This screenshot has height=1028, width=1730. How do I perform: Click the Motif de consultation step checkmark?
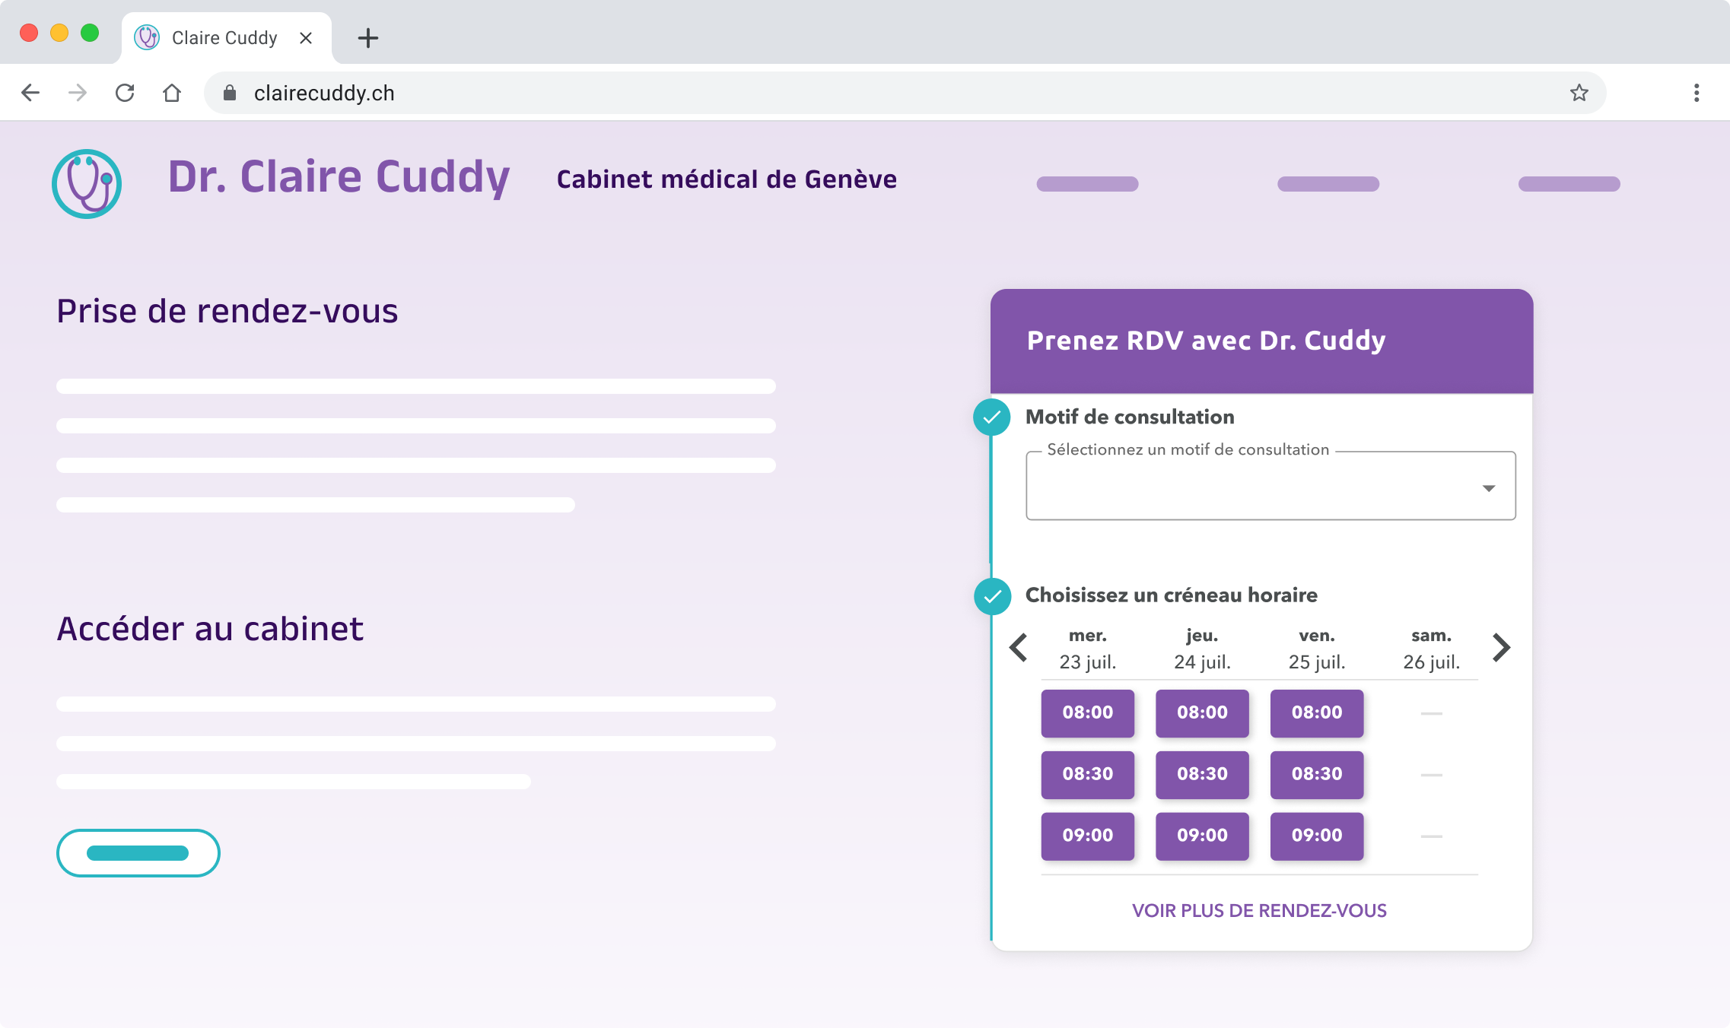pos(992,417)
